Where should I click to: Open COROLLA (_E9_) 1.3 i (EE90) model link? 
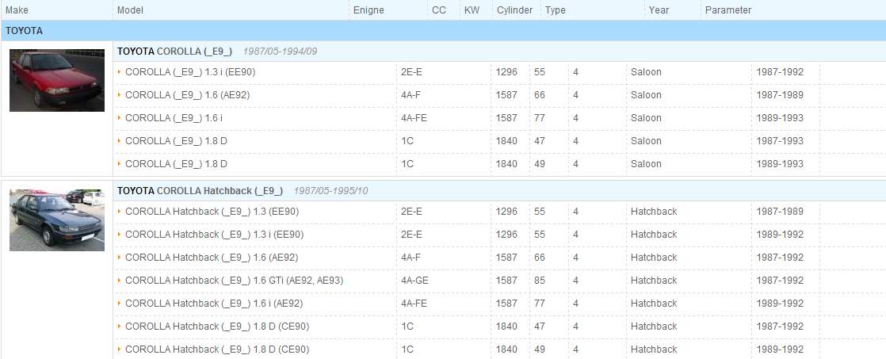[190, 72]
